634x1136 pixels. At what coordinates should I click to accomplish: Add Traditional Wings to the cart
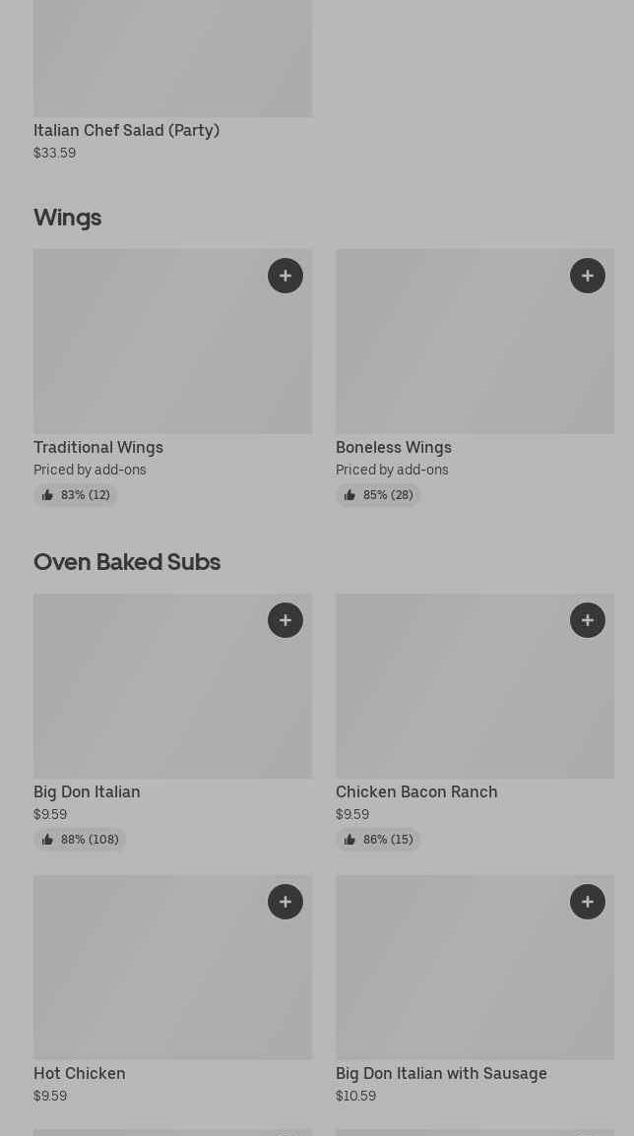(x=285, y=276)
